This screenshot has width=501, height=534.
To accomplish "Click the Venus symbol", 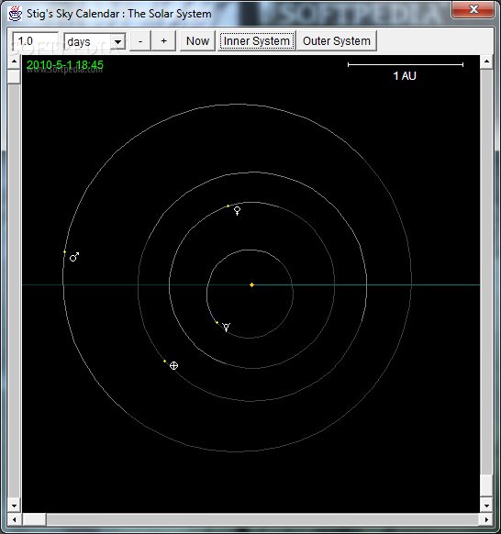I will click(237, 211).
